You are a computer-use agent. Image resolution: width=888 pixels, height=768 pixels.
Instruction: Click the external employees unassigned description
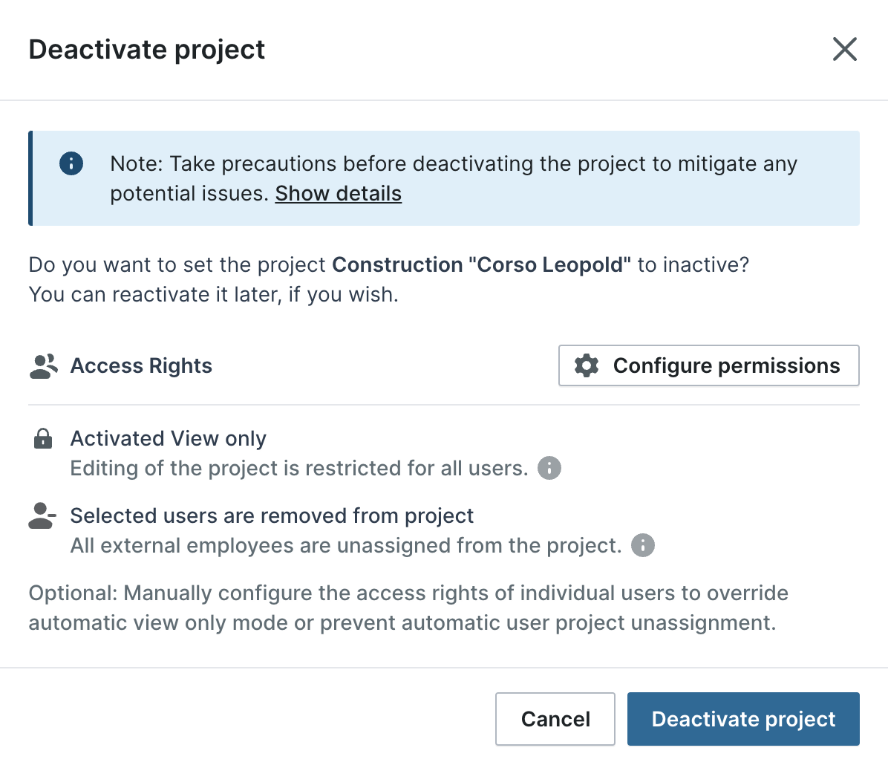tap(345, 546)
